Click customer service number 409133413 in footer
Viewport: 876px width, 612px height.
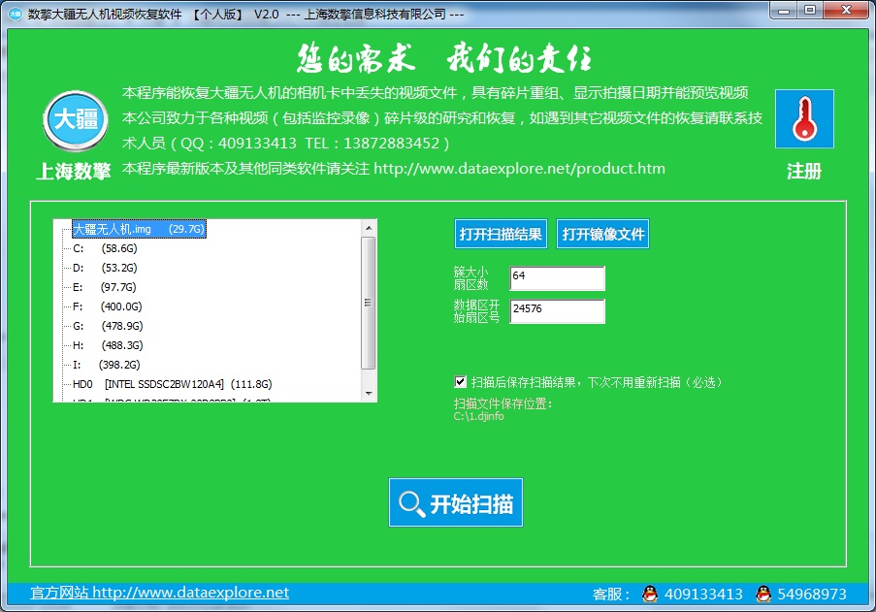coord(703,595)
